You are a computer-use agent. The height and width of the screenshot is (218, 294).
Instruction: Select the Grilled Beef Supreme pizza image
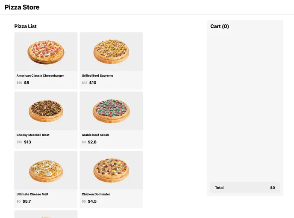coord(111,52)
